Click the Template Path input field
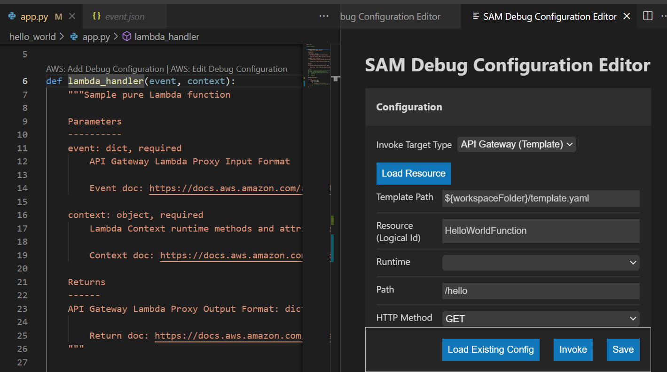 pyautogui.click(x=541, y=198)
